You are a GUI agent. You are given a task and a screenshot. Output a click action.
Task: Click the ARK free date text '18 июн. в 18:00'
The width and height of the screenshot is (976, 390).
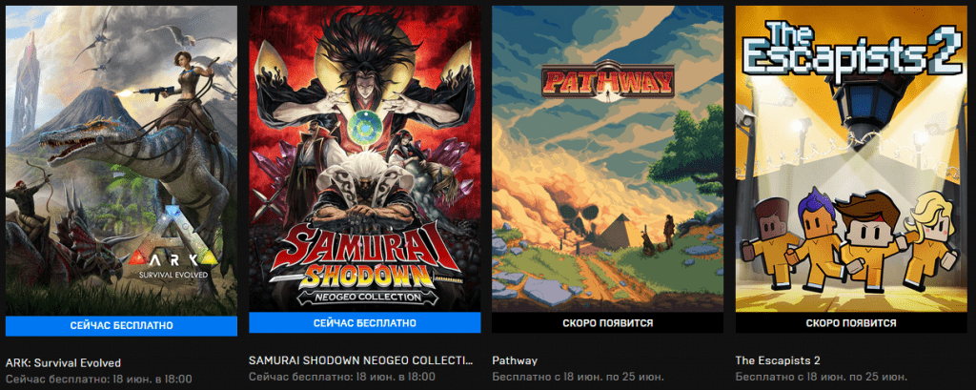(152, 379)
